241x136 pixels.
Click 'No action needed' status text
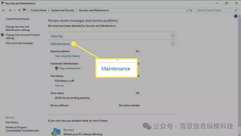(129, 105)
